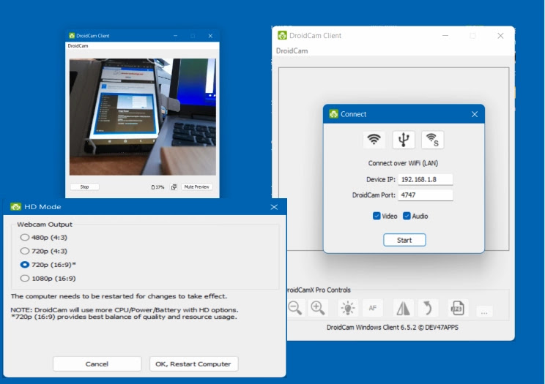Close the Connect dialog
Image resolution: width=545 pixels, height=384 pixels.
[475, 114]
